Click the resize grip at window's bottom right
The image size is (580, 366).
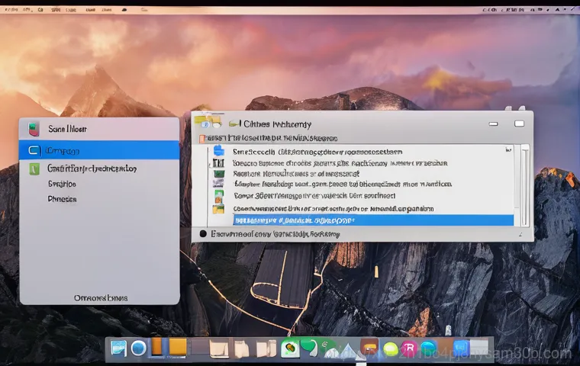[527, 236]
